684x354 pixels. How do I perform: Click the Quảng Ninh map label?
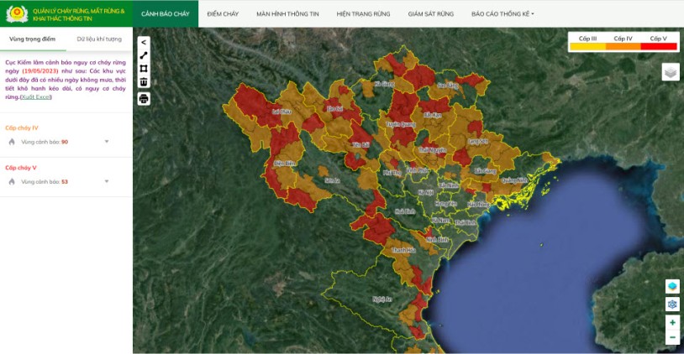[515, 180]
